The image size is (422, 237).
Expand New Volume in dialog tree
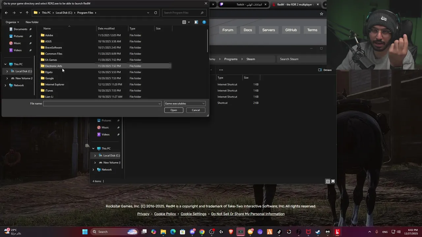point(7,78)
